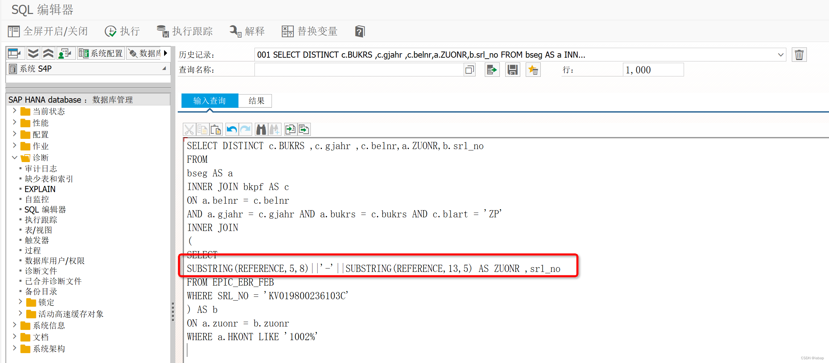Toggle 全屏开启/关闭 fullscreen mode
The width and height of the screenshot is (829, 363).
48,31
